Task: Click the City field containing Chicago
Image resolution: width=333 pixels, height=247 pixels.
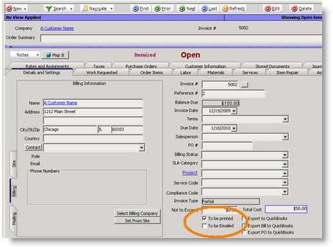Action: tap(70, 129)
